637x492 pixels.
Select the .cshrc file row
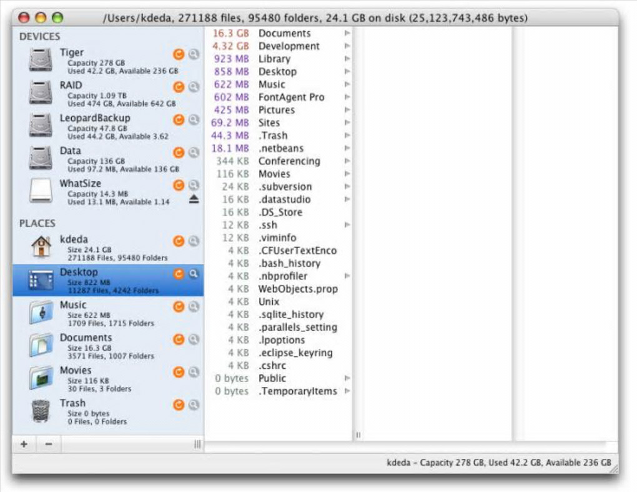click(279, 366)
